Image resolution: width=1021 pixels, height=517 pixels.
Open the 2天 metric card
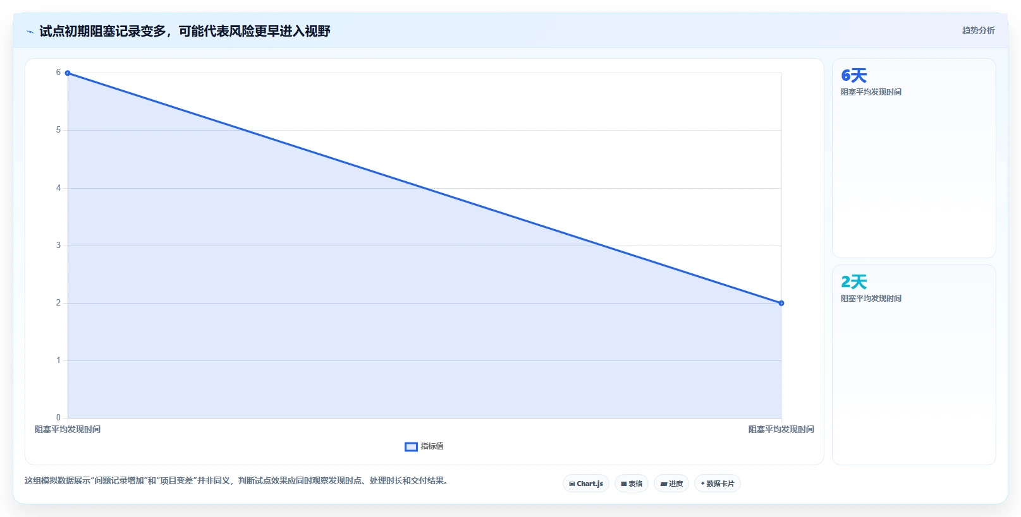click(914, 365)
